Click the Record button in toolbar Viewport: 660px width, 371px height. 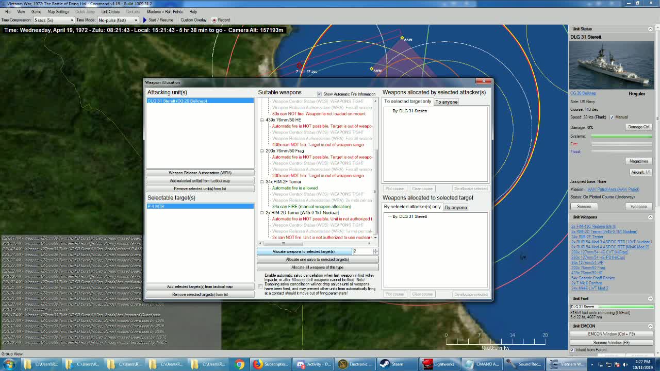point(221,20)
